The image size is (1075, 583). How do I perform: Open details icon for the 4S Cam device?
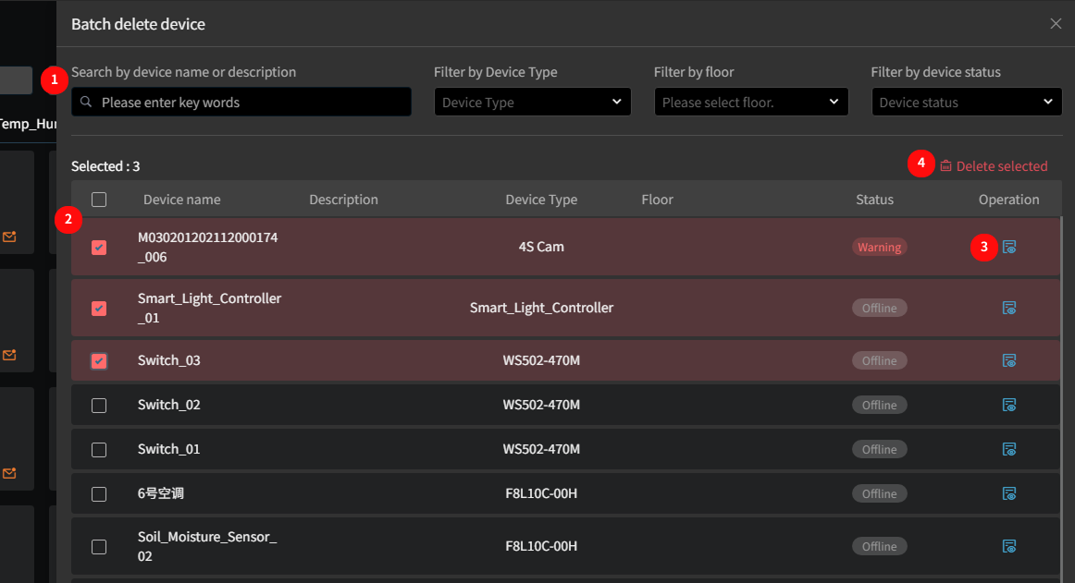[1009, 247]
